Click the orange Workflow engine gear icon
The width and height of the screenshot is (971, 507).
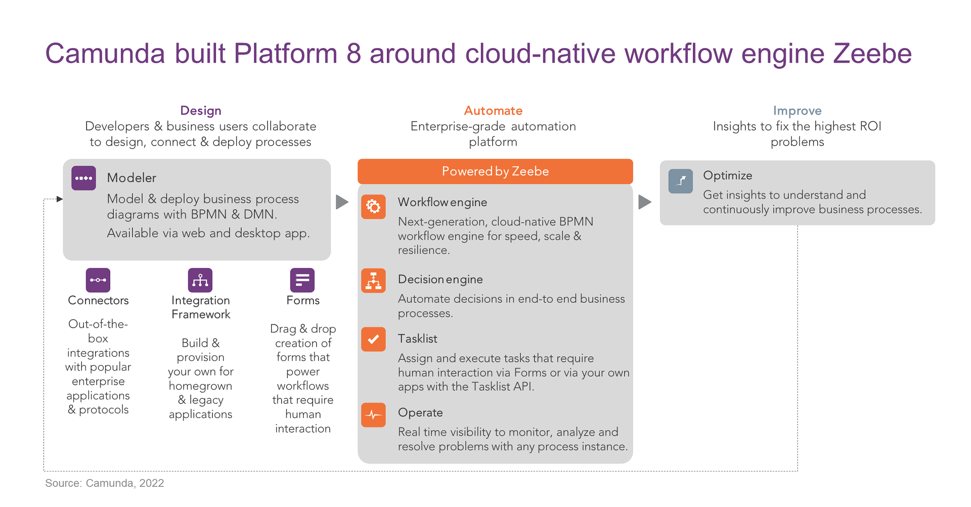[373, 207]
